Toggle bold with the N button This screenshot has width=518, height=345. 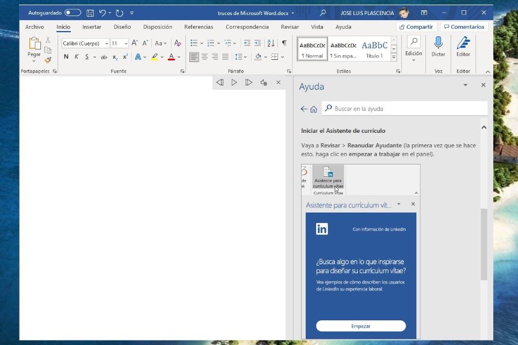click(65, 57)
